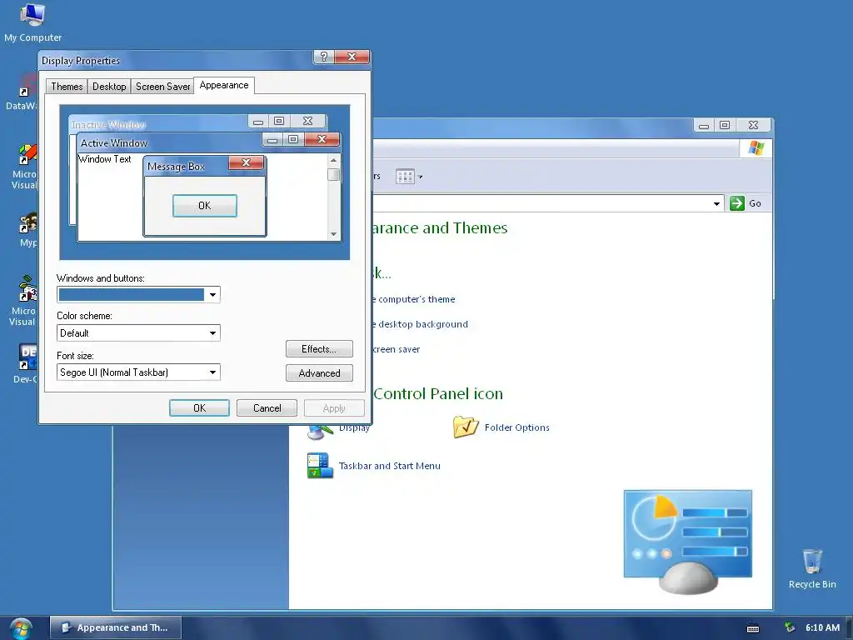Click the Windows flag logo in Control Panel
This screenshot has width=853, height=640.
756,148
